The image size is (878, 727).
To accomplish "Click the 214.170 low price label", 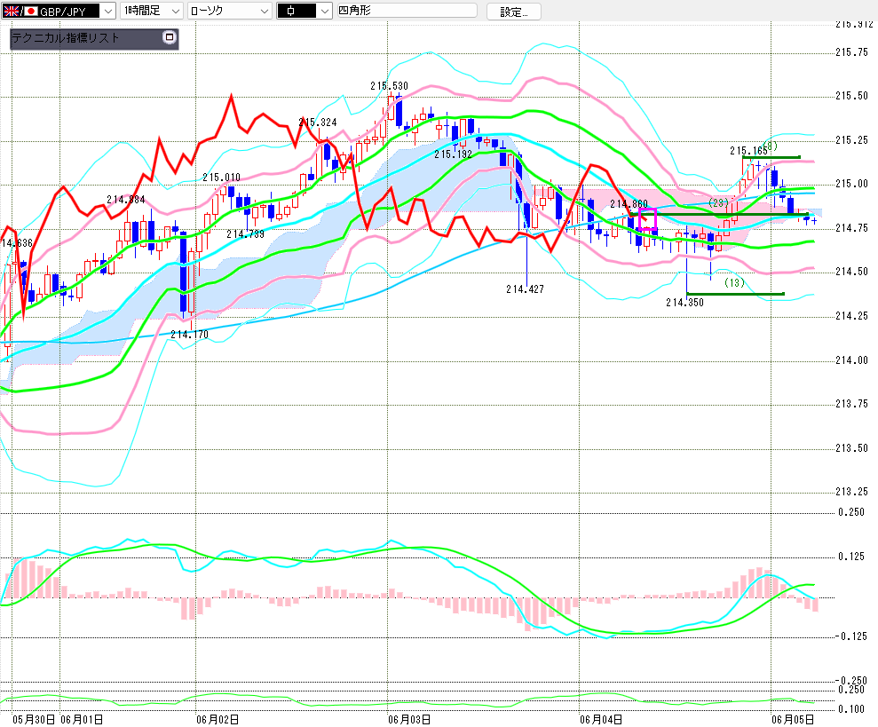I will point(189,335).
